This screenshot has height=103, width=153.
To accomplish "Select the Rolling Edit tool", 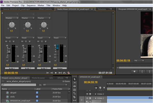I will [74, 90].
